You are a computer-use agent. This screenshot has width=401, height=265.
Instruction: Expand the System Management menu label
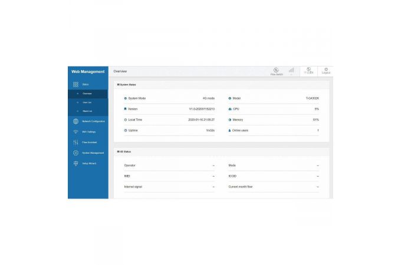tap(93, 153)
